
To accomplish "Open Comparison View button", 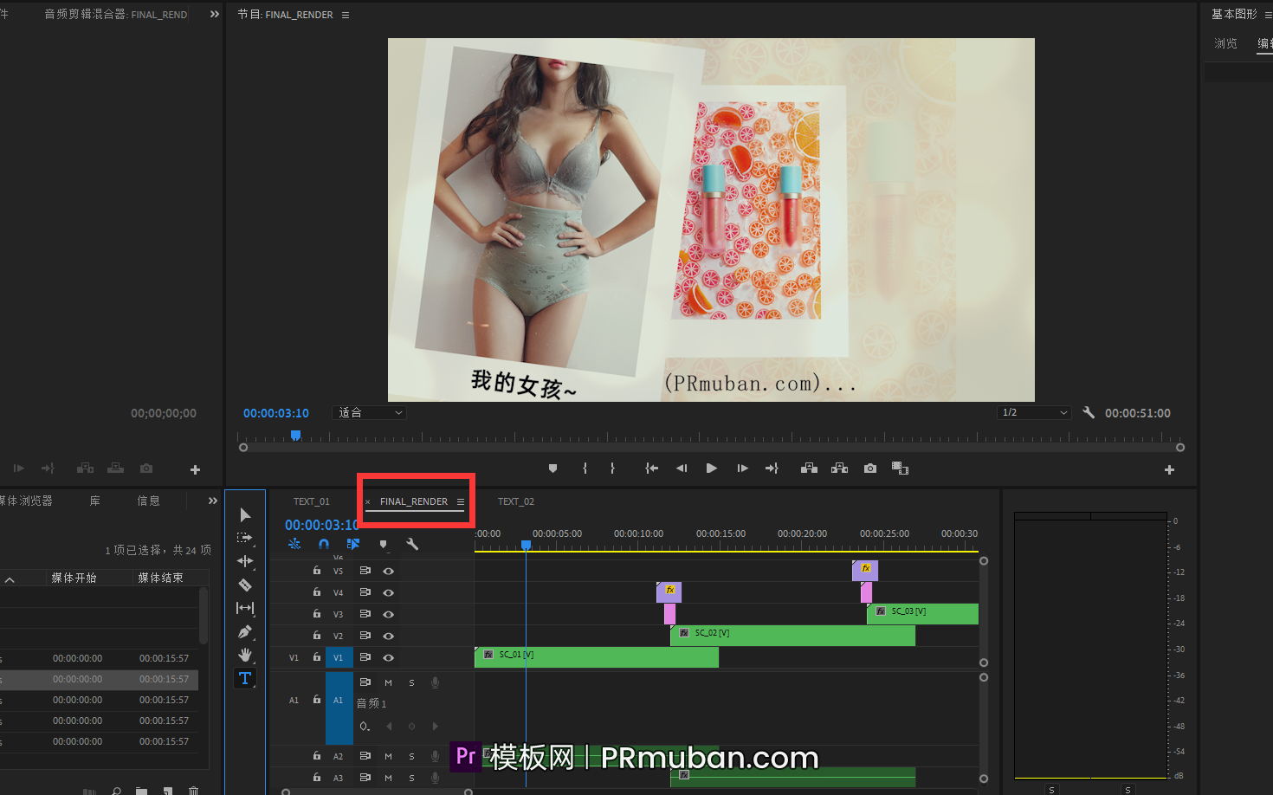I will [x=901, y=469].
